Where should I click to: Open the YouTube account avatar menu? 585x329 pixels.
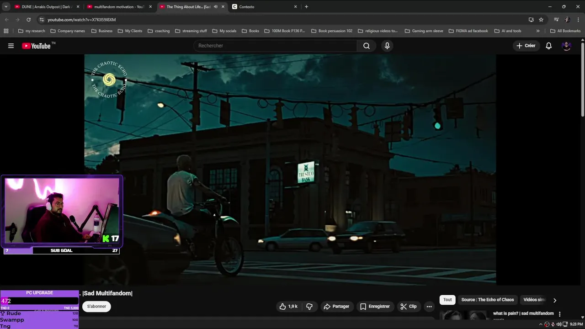[566, 46]
